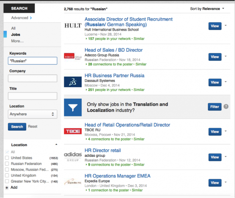Click the gray question mark help icon
The image size is (235, 198).
226,107
